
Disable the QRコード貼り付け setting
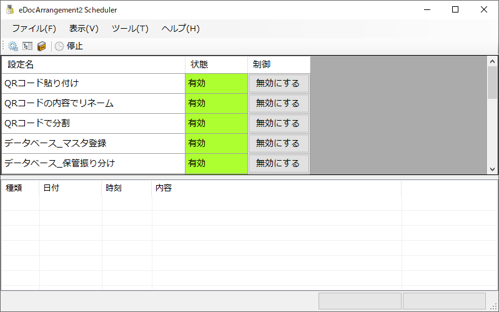(x=278, y=83)
